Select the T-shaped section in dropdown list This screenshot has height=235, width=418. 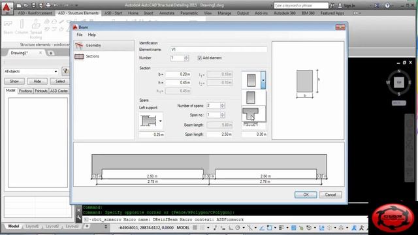(251, 114)
